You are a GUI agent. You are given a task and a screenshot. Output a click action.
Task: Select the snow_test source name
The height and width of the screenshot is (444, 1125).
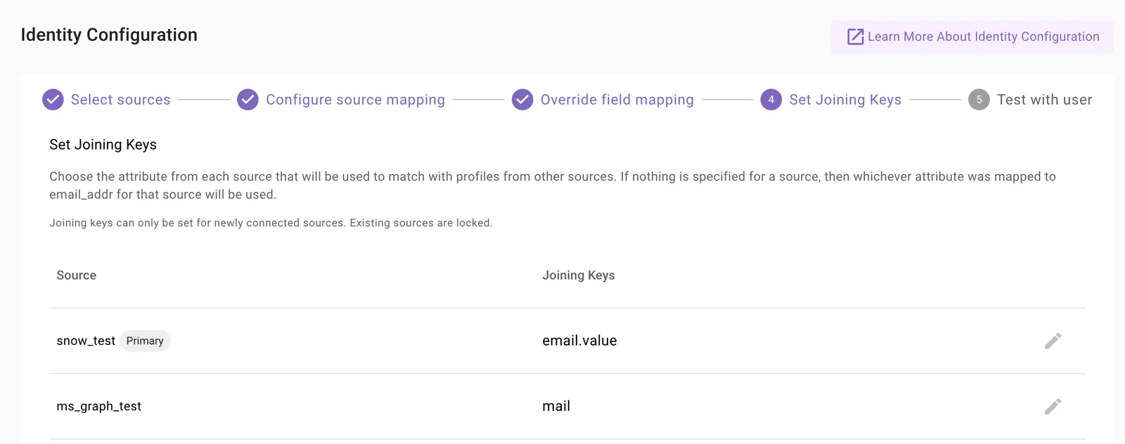(86, 341)
